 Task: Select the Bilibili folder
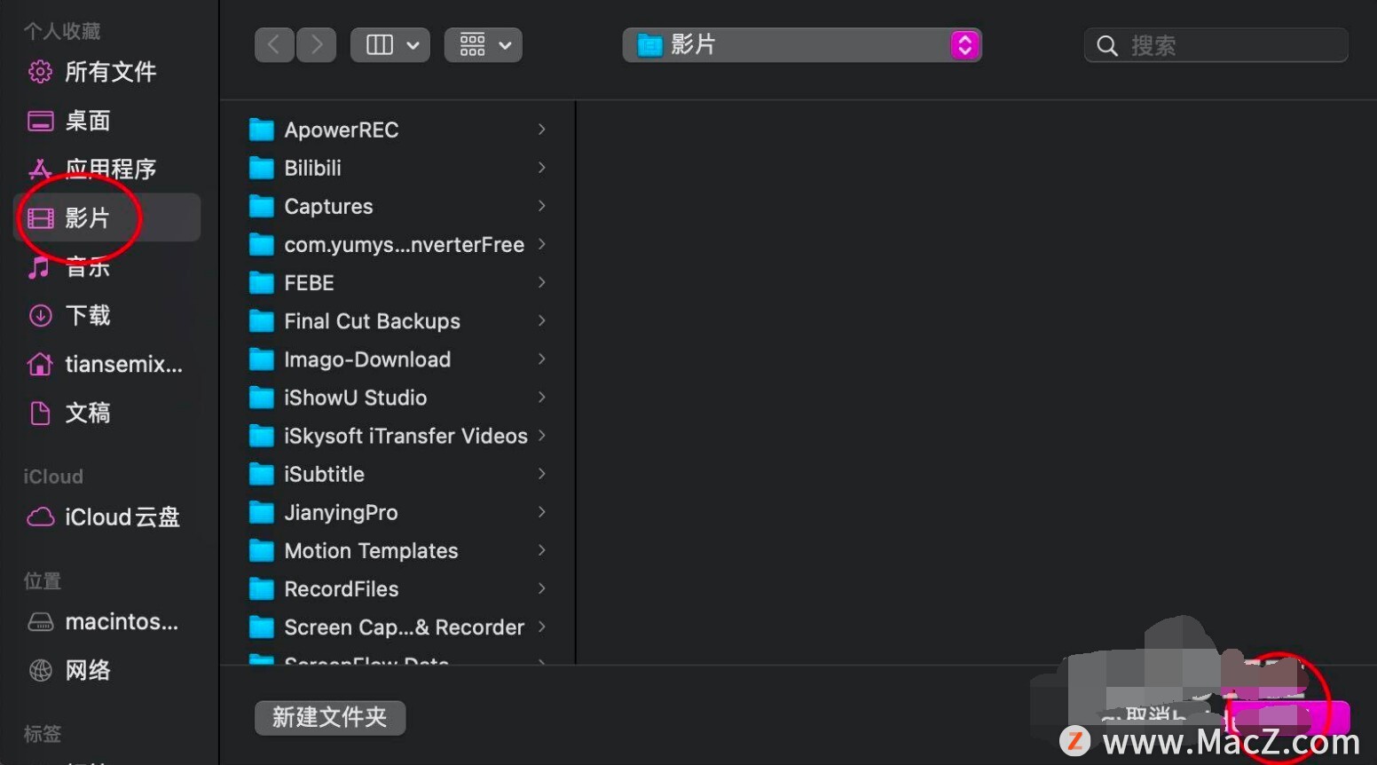pos(397,169)
